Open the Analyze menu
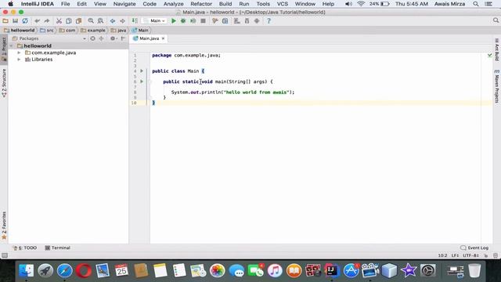This screenshot has width=501, height=282. (x=173, y=4)
